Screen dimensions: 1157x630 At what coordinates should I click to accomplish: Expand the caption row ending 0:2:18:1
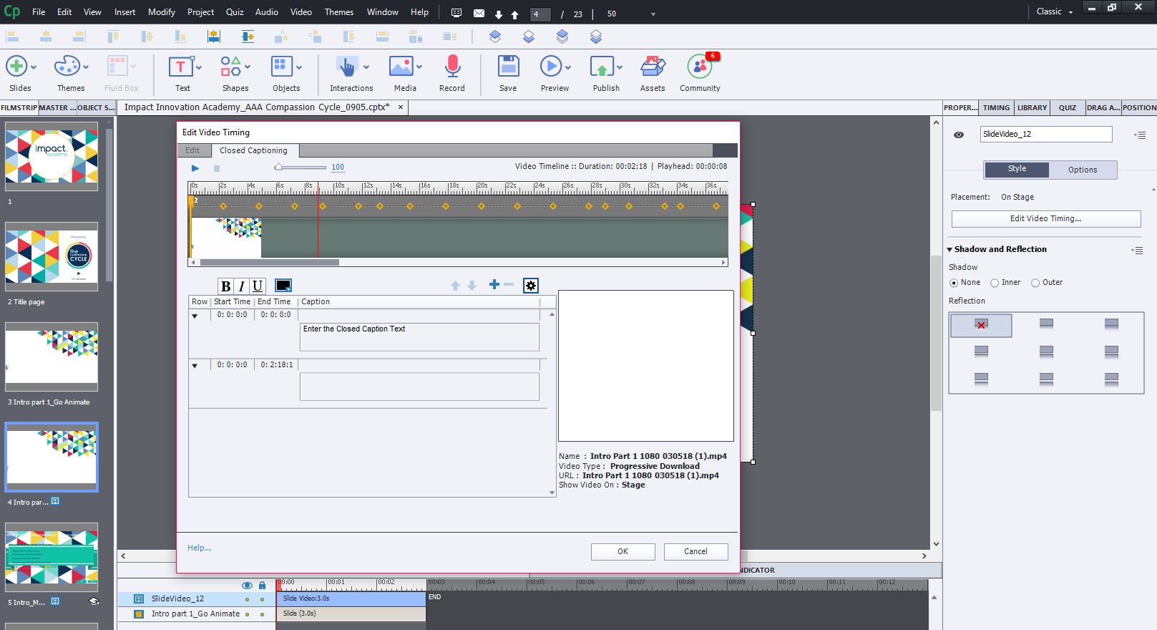(x=195, y=366)
